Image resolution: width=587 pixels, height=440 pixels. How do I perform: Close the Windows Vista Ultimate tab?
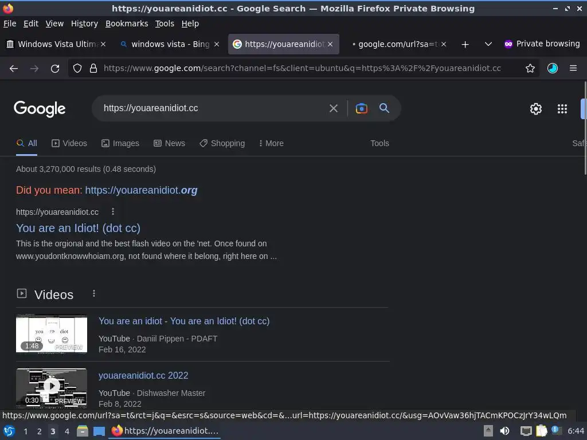coord(103,44)
